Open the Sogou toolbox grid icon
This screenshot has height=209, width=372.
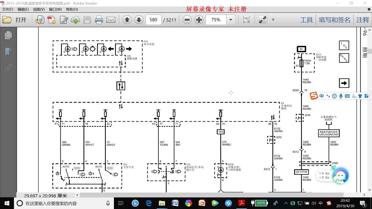[x=366, y=96]
